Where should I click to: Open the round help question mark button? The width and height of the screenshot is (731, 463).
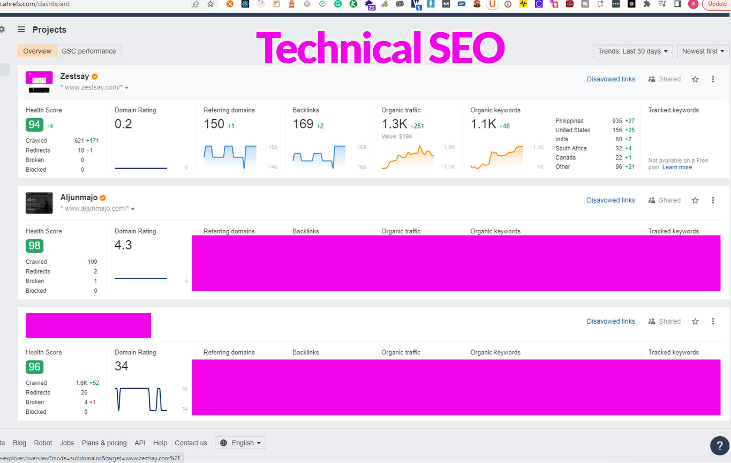tap(720, 445)
